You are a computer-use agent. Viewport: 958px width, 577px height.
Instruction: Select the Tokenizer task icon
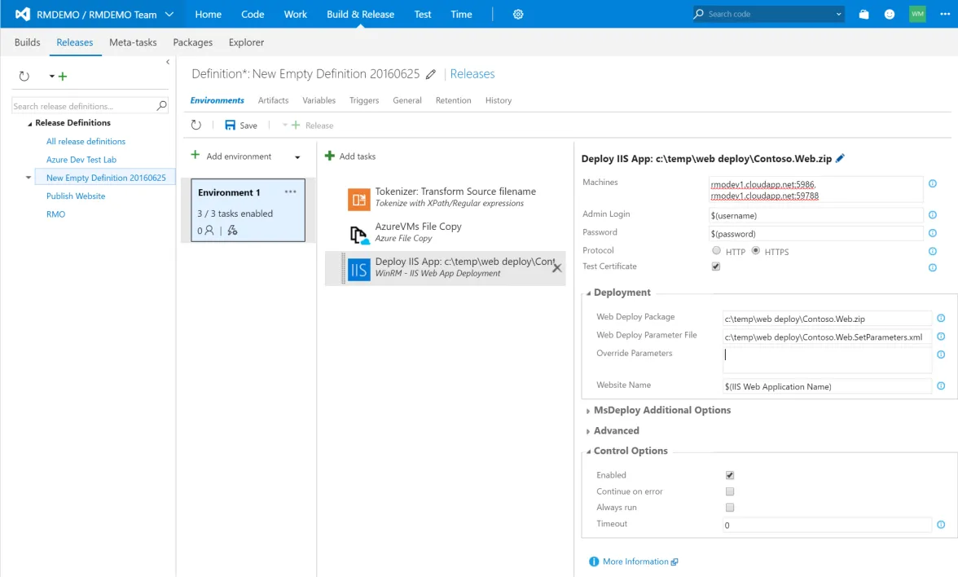[x=358, y=199]
